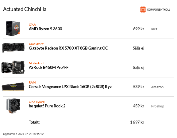Click the 539 kr RAM price
Image resolution: width=177 pixels, height=138 pixels.
[x=139, y=87]
